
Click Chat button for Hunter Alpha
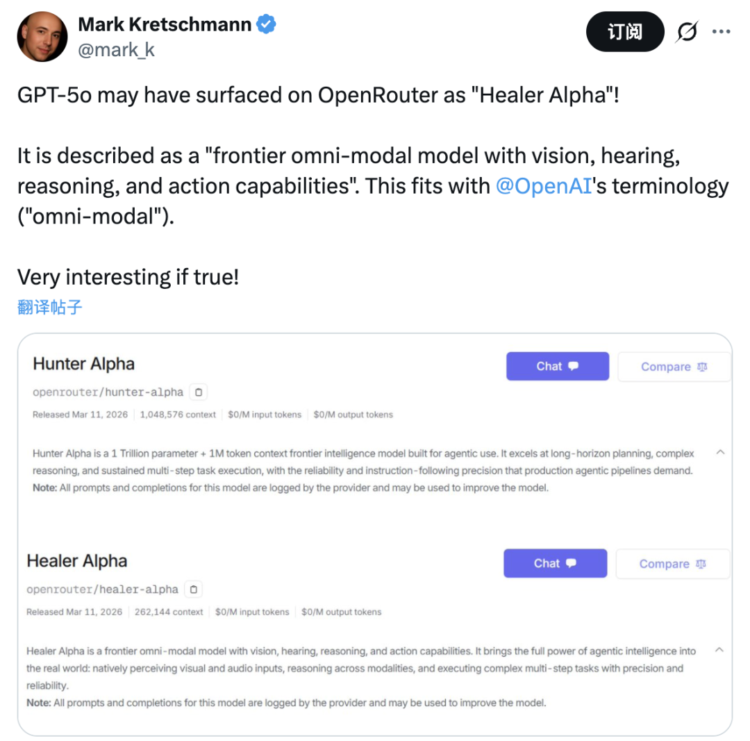(557, 367)
